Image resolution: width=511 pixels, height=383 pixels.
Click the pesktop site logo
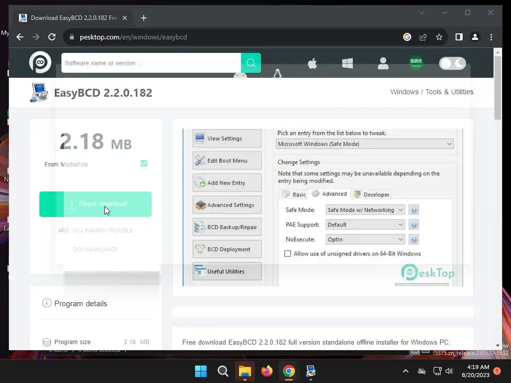tap(40, 62)
